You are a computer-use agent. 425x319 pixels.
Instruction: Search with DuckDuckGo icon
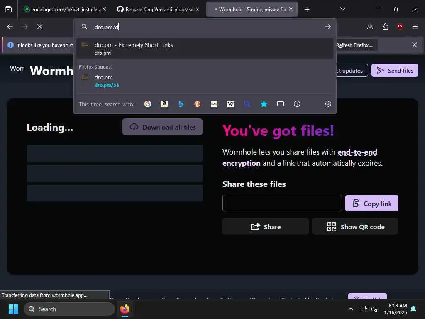click(x=197, y=104)
